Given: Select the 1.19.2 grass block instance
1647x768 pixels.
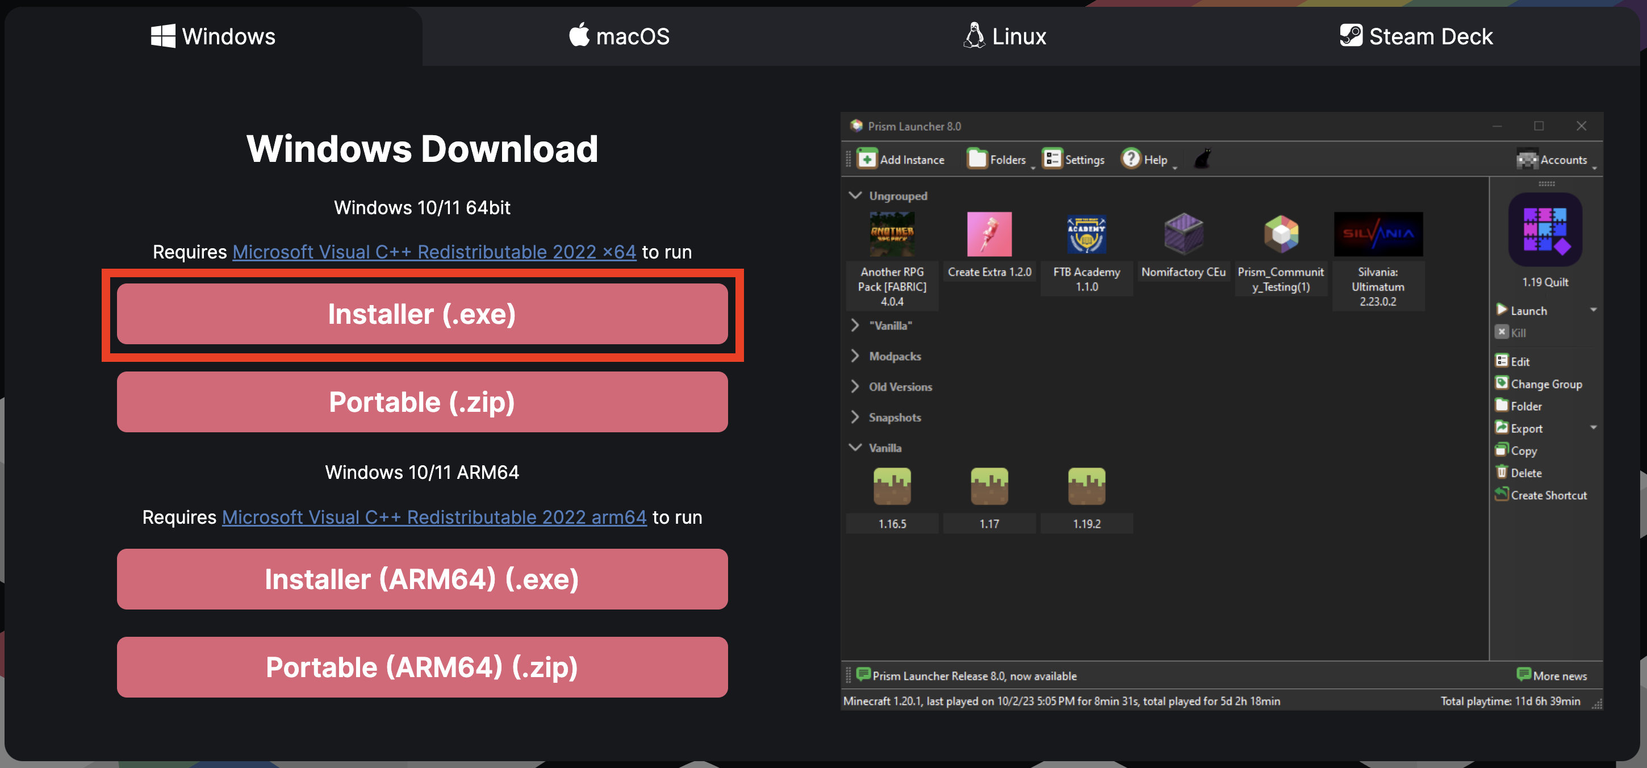Looking at the screenshot, I should (x=1086, y=487).
